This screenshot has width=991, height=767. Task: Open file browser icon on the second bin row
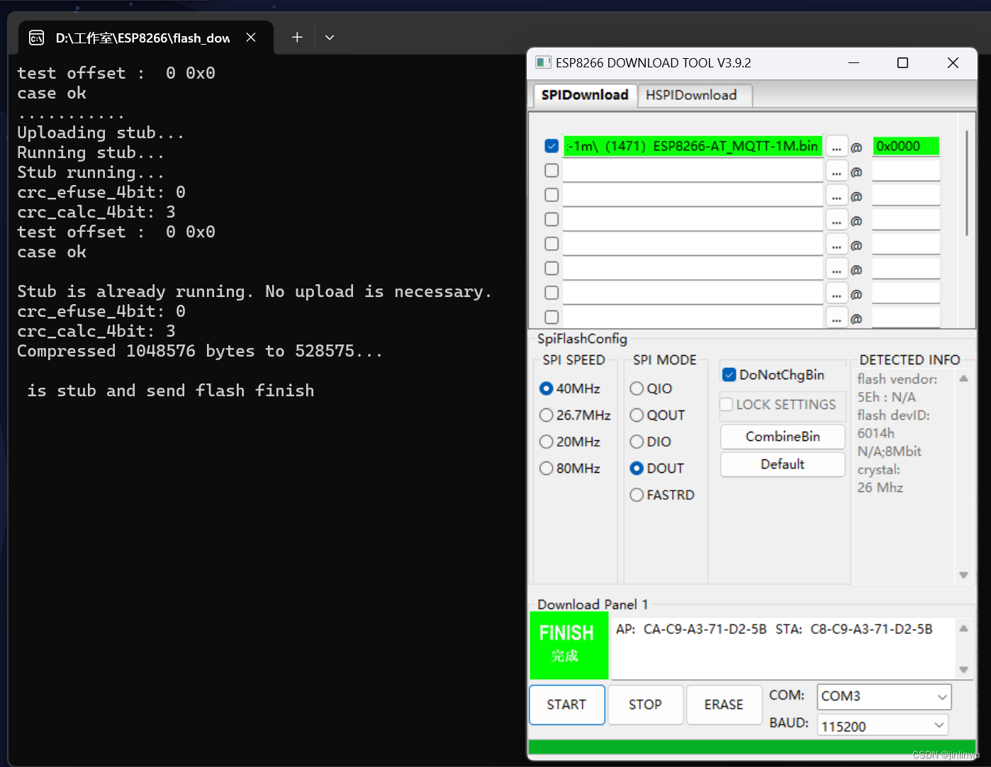coord(836,171)
